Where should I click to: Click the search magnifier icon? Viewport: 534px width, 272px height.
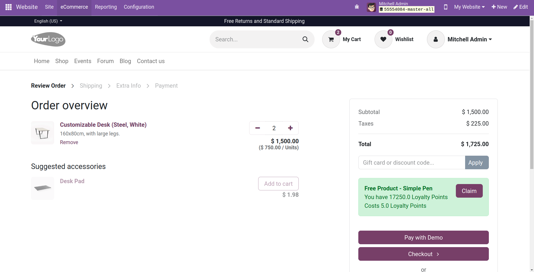(x=305, y=39)
